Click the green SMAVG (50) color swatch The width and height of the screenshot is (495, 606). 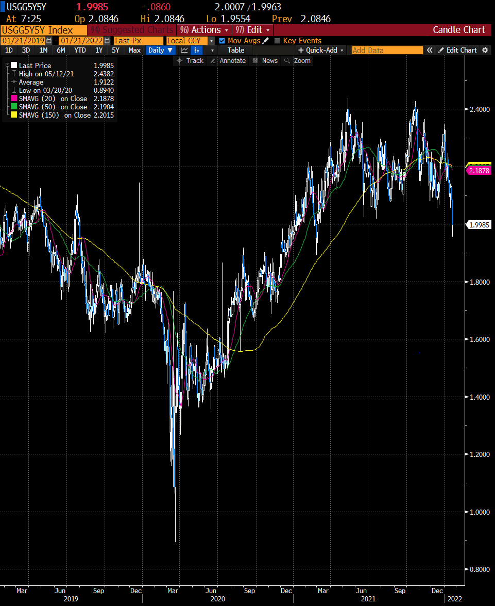(14, 107)
